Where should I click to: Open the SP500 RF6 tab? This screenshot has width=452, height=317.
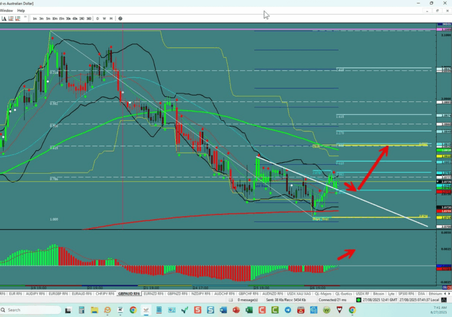406,293
